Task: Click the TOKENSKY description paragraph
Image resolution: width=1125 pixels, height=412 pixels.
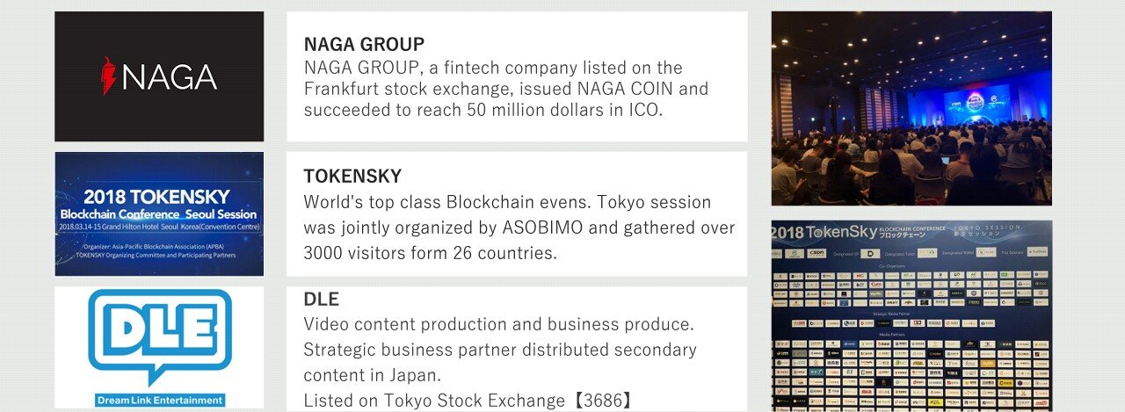Action: pos(519,228)
